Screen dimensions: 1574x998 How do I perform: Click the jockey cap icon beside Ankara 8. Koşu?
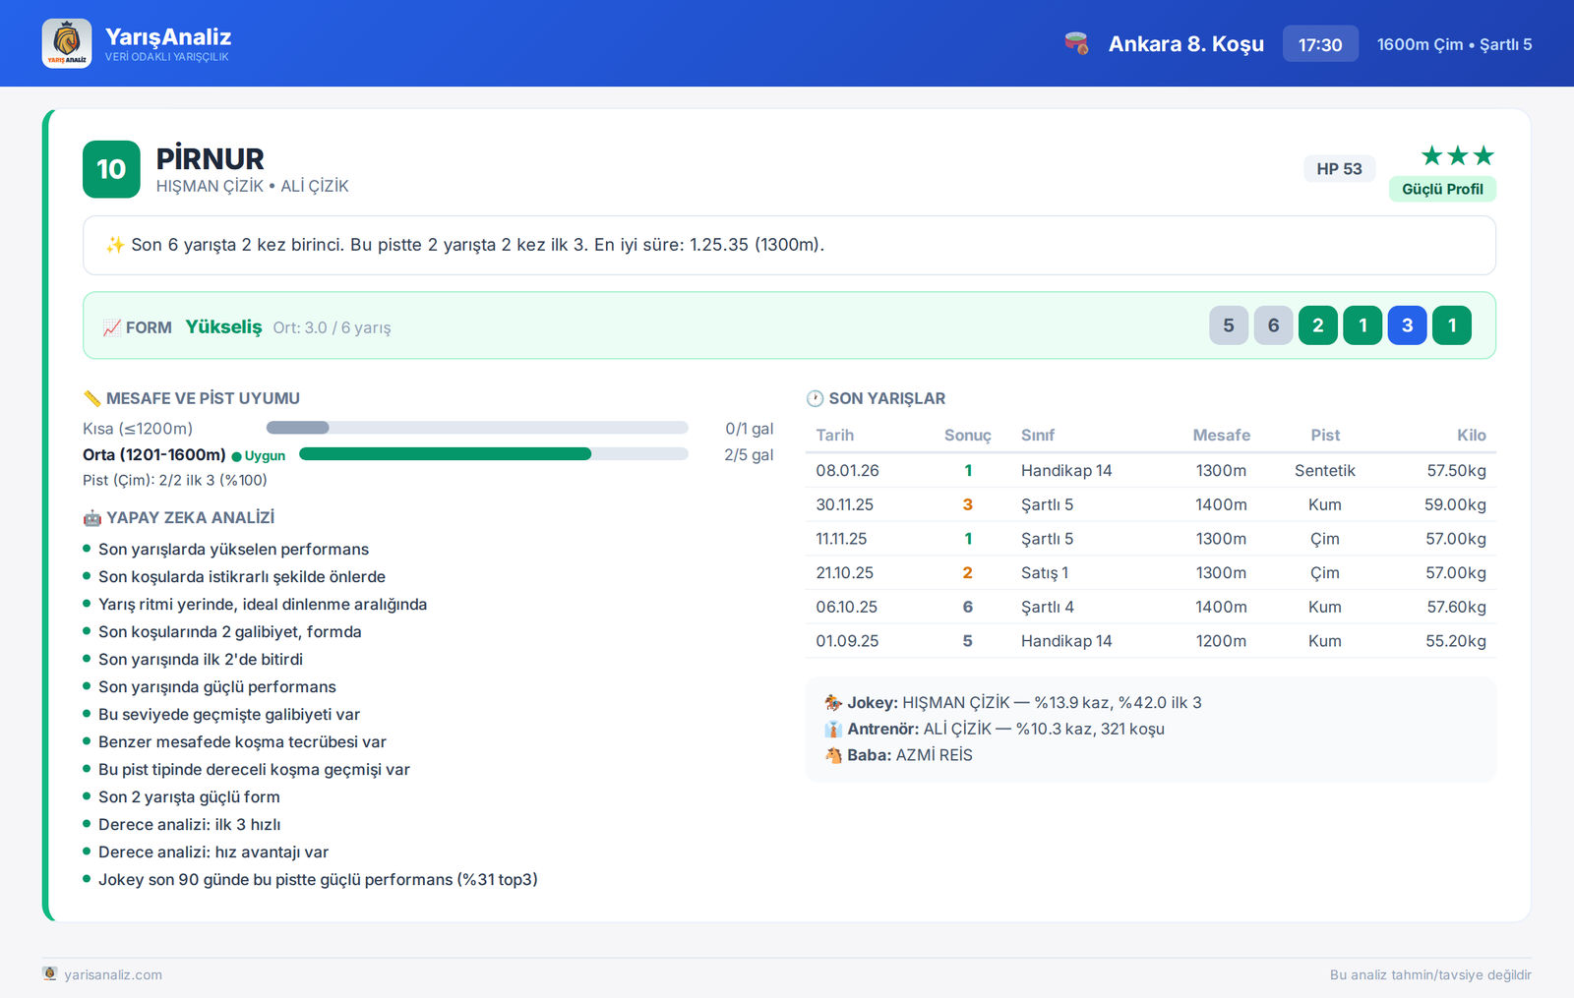(1076, 43)
